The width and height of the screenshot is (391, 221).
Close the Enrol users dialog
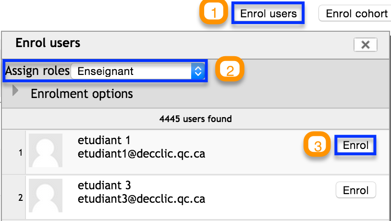point(366,45)
